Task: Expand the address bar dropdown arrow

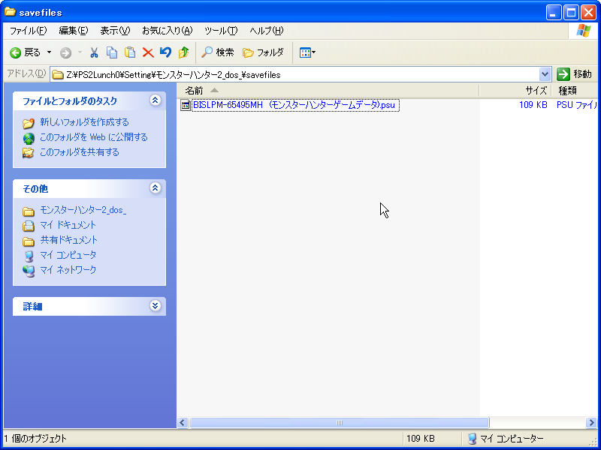Action: tap(545, 74)
